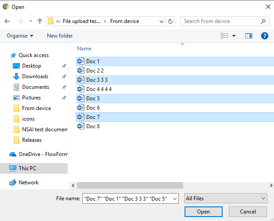
Task: Select Quick access in navigation pane
Action: pos(34,55)
